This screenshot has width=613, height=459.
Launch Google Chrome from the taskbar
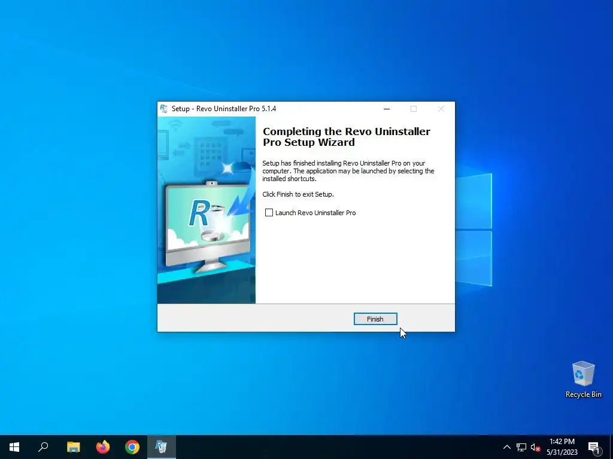132,447
